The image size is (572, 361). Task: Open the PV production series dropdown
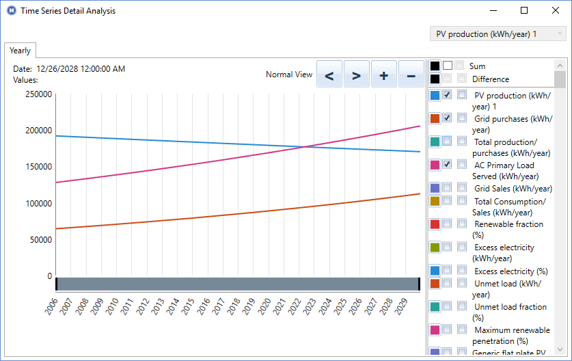tap(498, 34)
